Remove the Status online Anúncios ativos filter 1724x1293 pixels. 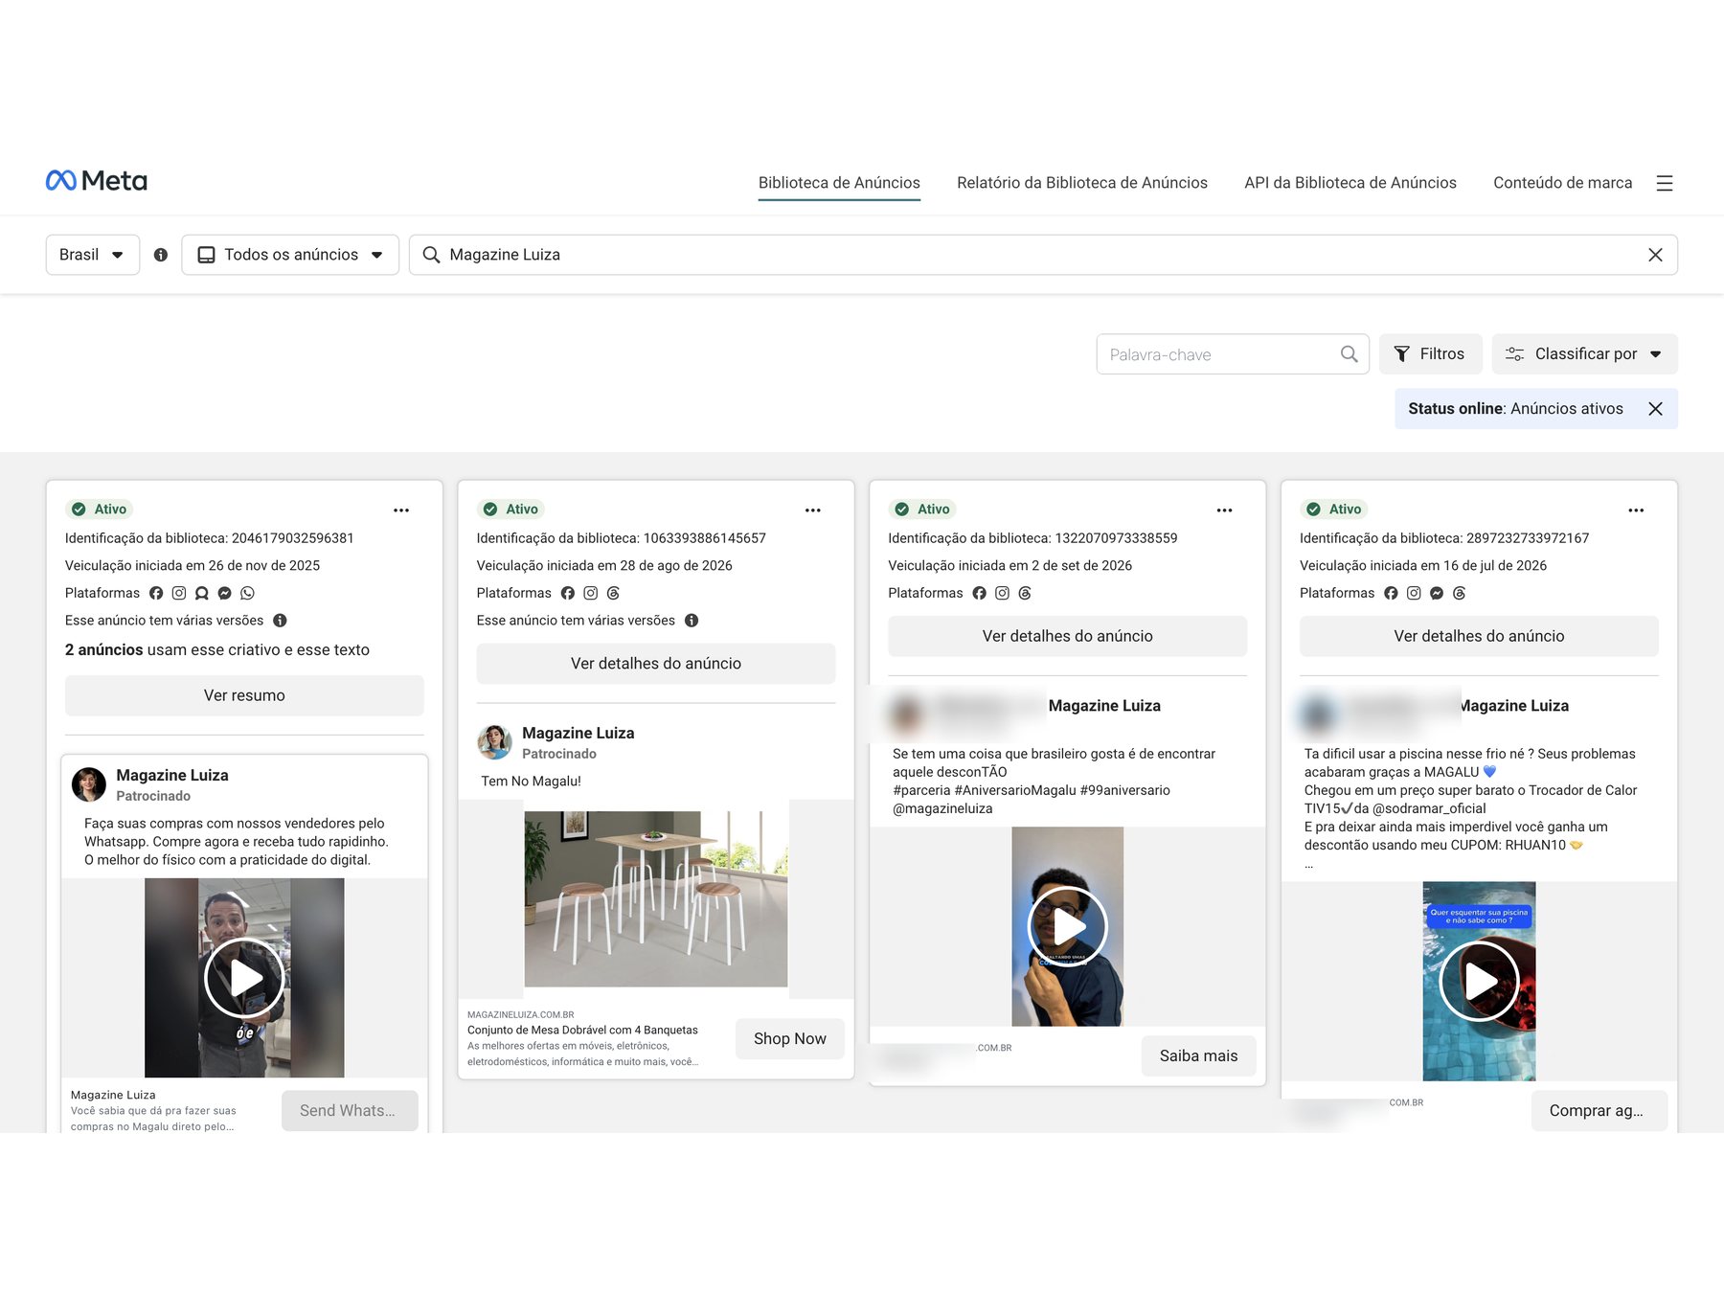coord(1655,409)
